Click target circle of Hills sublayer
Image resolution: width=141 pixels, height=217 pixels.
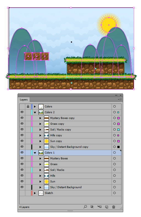point(114,176)
